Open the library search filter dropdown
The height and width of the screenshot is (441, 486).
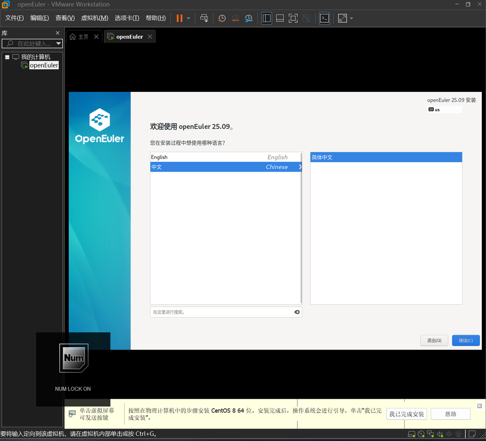pyautogui.click(x=58, y=44)
